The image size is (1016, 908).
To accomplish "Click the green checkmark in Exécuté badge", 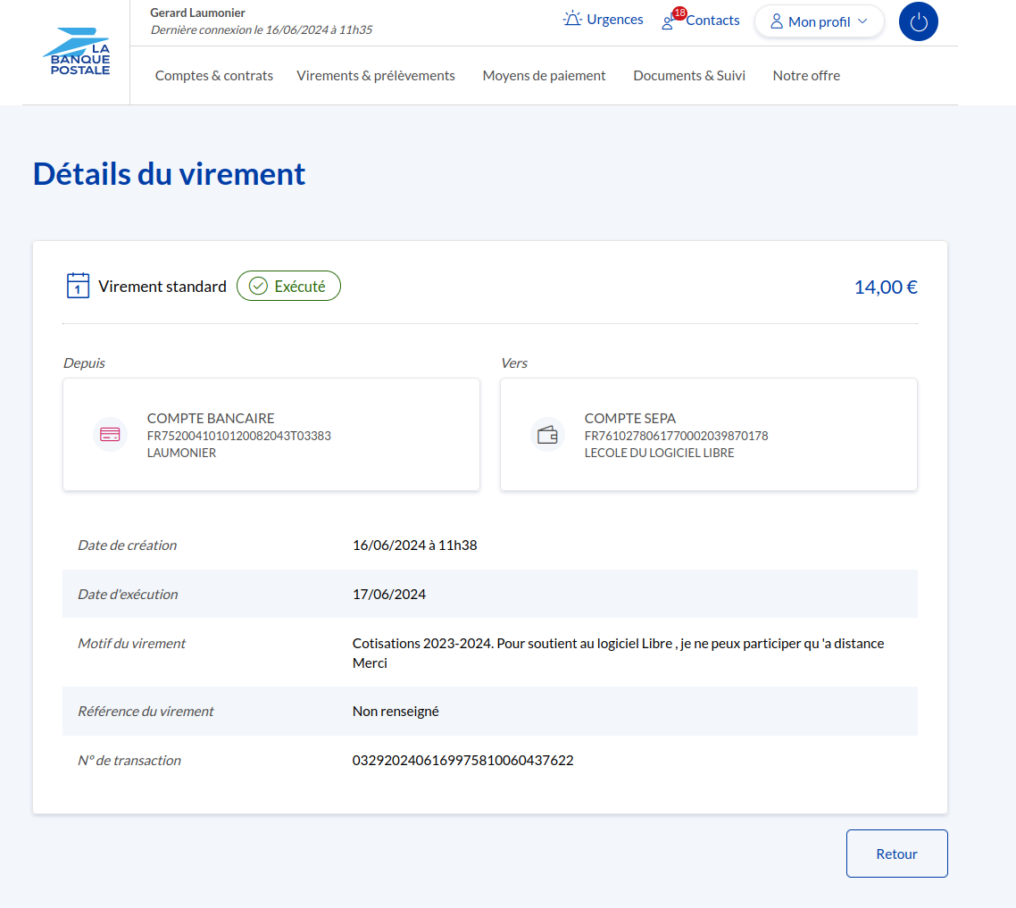I will coord(259,287).
